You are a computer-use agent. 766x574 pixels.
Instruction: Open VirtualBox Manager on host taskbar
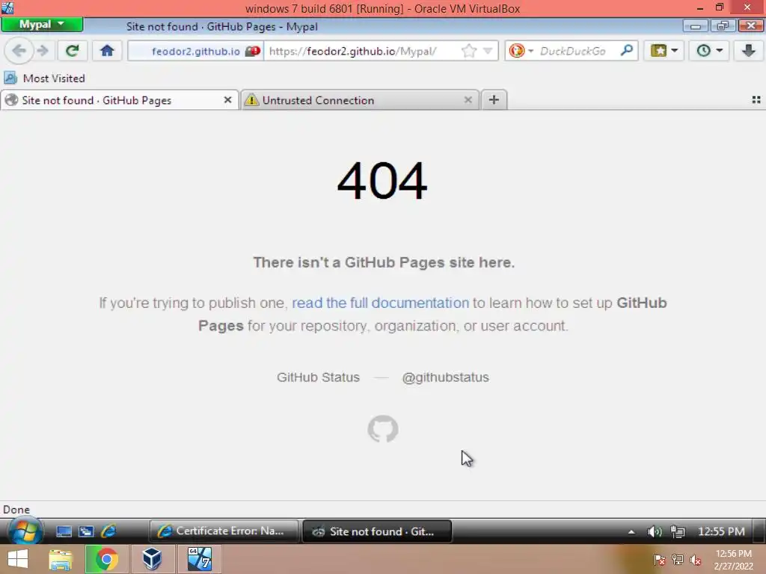coord(153,559)
